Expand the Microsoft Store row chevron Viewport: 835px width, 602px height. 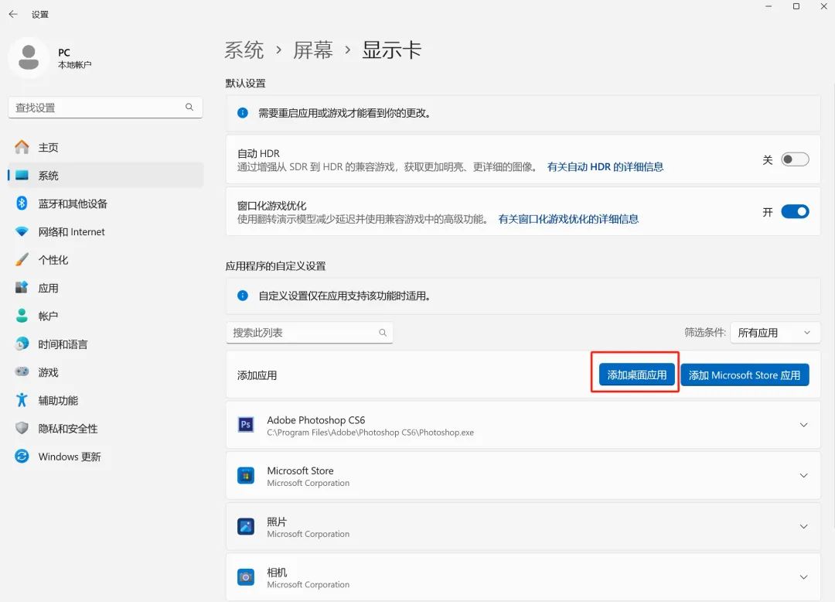[803, 476]
